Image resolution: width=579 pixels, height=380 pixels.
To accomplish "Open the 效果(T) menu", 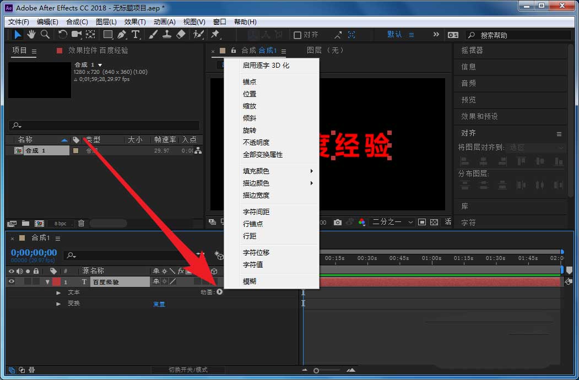I will 135,21.
